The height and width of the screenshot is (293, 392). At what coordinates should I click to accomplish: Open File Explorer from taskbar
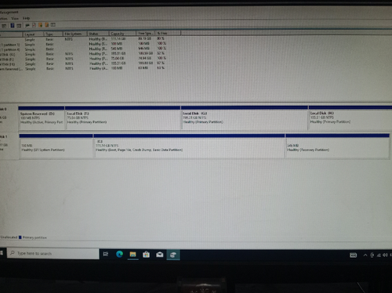(132, 255)
